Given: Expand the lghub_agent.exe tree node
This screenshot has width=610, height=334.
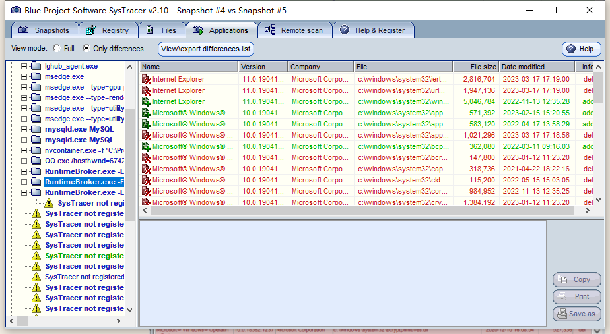Looking at the screenshot, I should 24,66.
